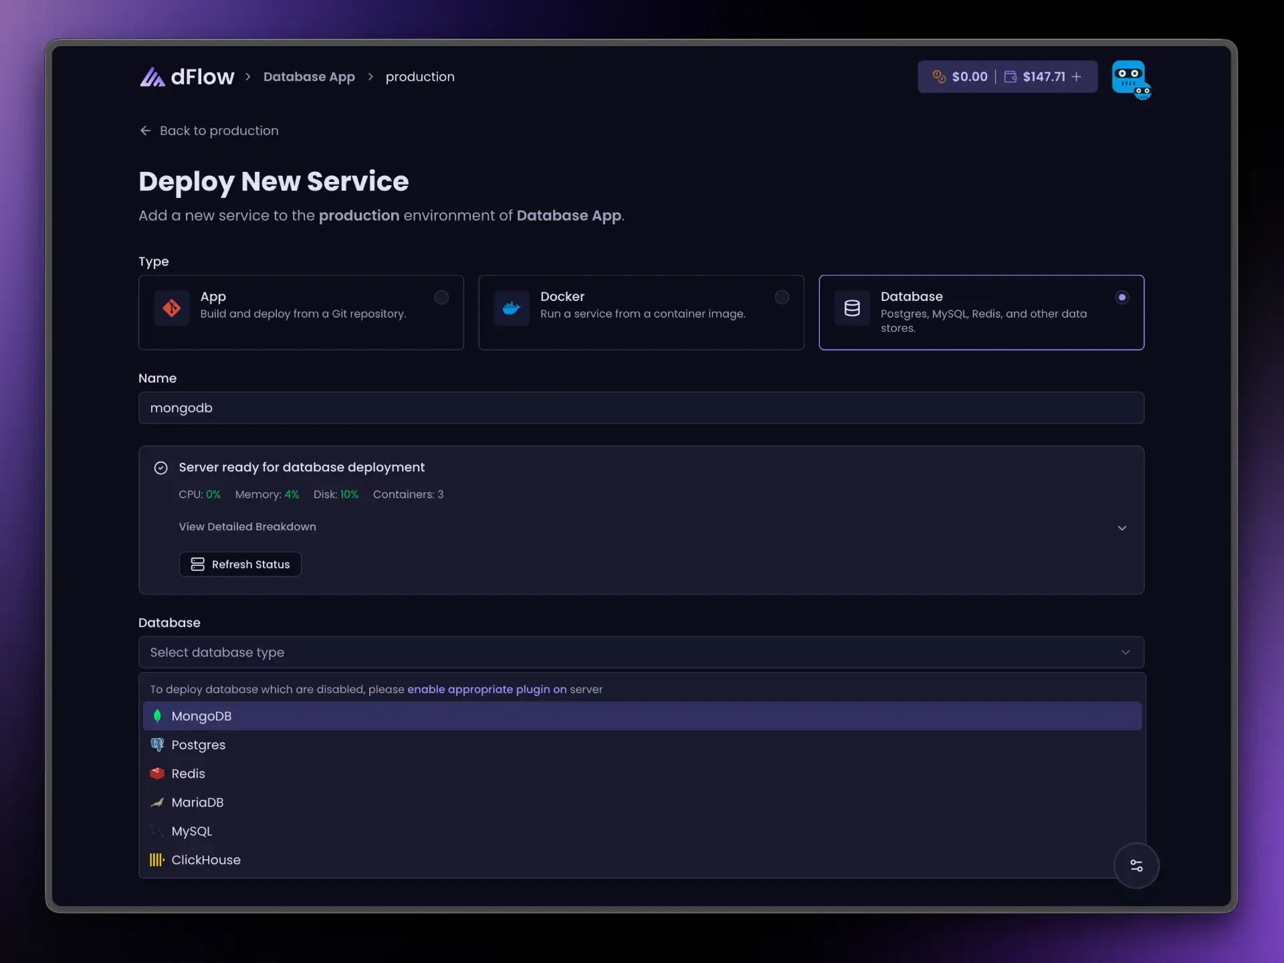Choose Redis from the list

coord(642,774)
